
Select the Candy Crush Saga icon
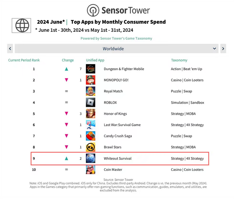coord(90,136)
